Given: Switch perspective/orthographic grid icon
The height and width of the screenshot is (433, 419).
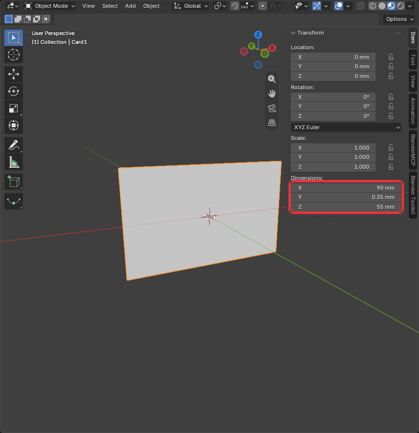Looking at the screenshot, I should 272,122.
